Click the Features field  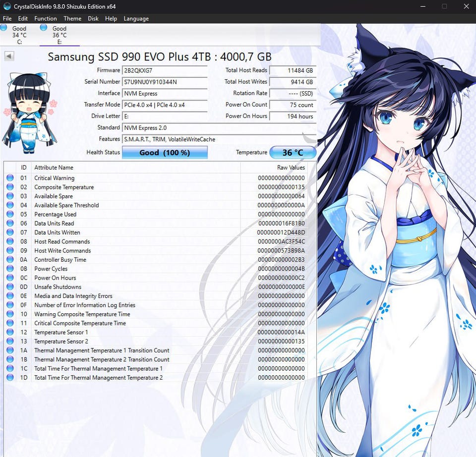click(x=219, y=139)
